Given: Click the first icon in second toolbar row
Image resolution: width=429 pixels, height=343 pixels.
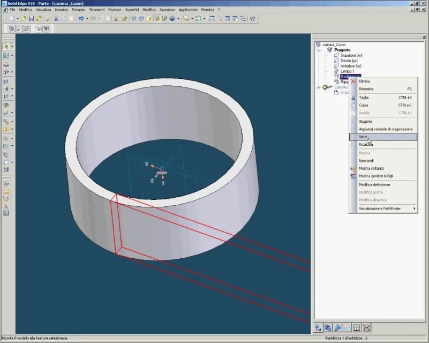Looking at the screenshot, I should [11, 28].
